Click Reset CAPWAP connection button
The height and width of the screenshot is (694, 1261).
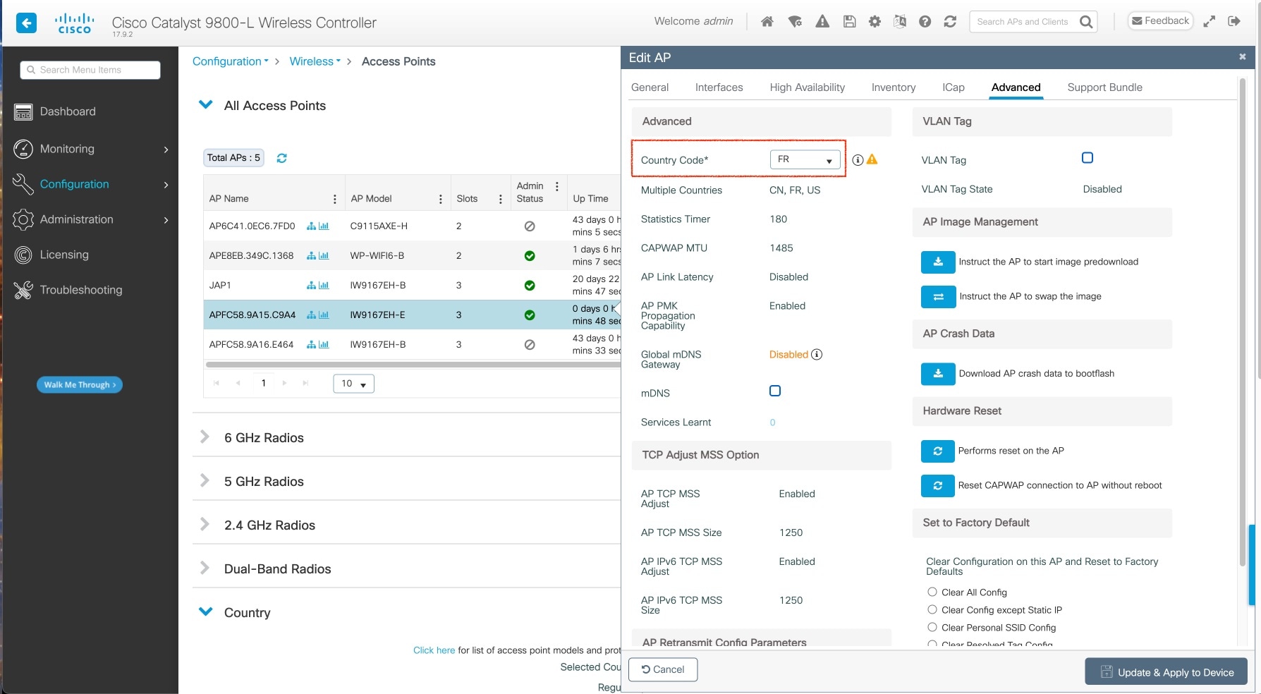tap(938, 485)
